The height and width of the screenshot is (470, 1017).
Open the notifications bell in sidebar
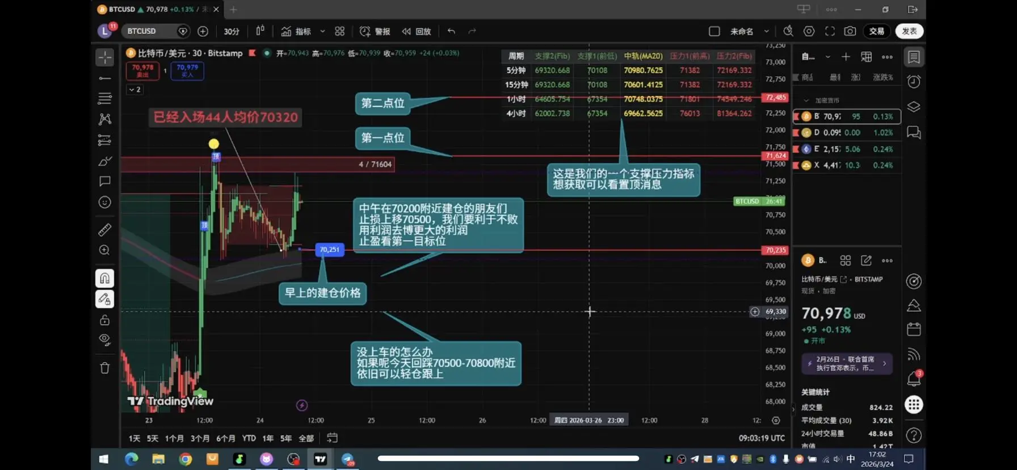click(x=914, y=379)
